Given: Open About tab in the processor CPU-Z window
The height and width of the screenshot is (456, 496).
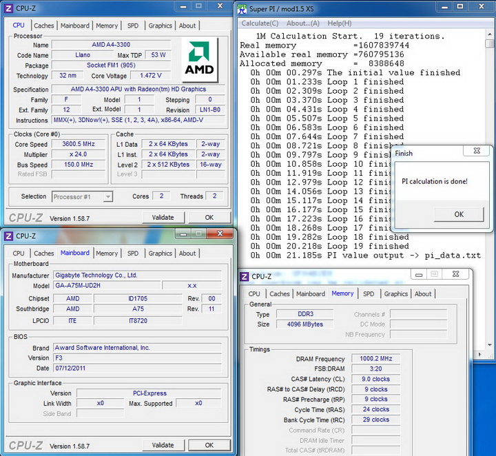Looking at the screenshot, I should coord(187,25).
